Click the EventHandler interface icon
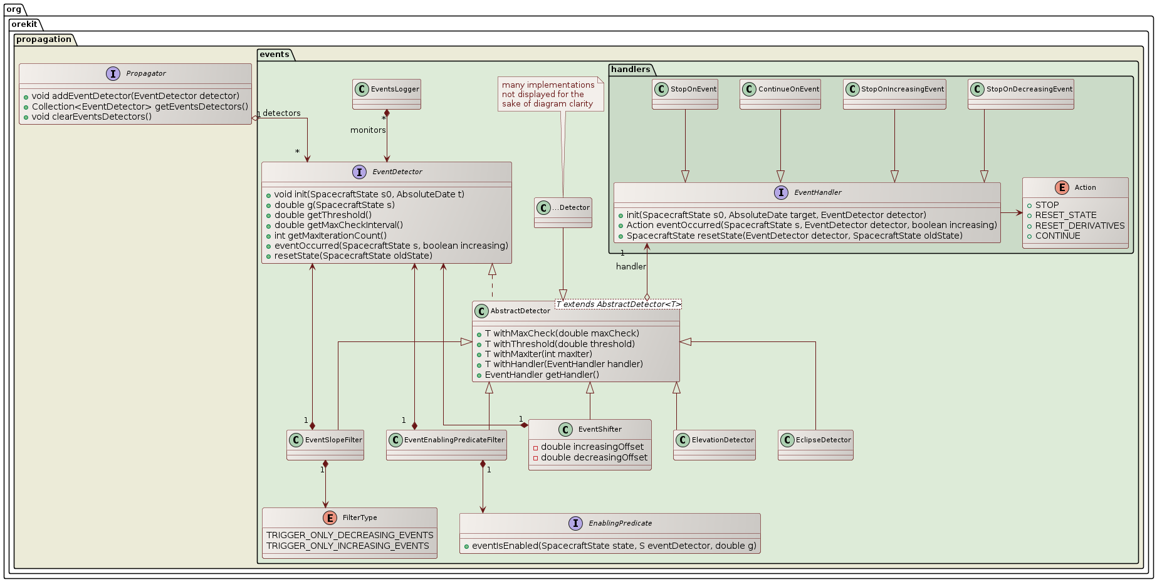 [782, 193]
